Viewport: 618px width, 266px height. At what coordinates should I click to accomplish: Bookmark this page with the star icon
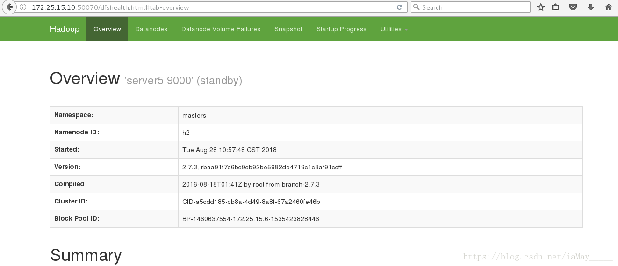541,7
